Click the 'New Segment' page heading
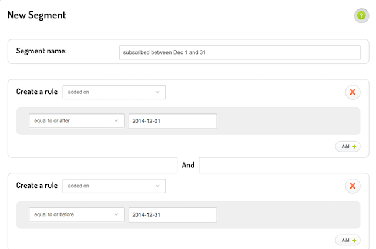 click(36, 15)
